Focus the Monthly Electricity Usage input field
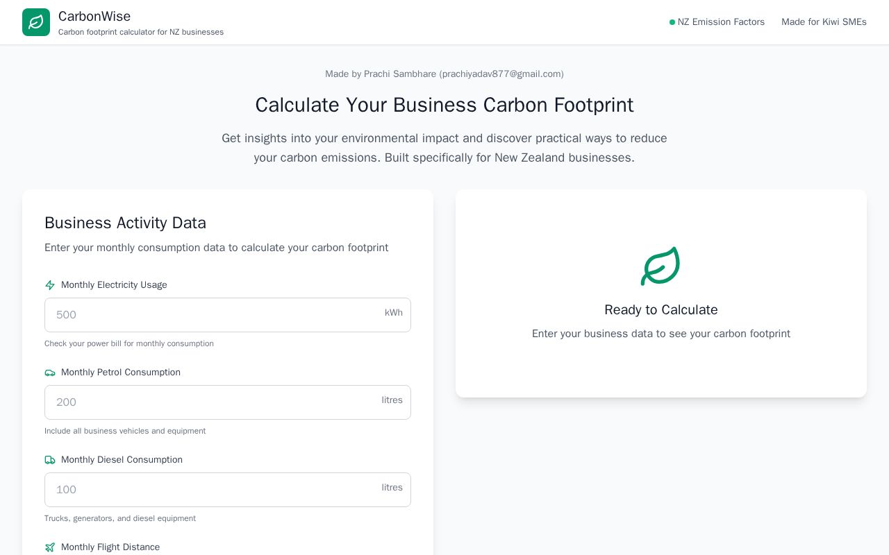This screenshot has height=555, width=889. (228, 315)
